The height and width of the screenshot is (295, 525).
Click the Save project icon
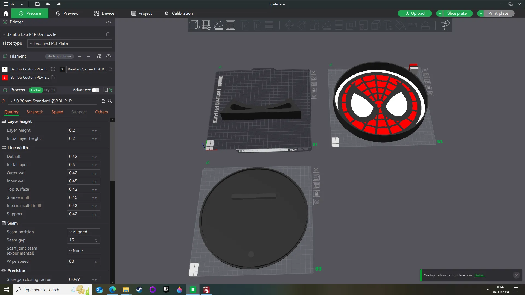click(x=37, y=4)
